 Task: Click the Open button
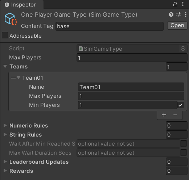177,25
